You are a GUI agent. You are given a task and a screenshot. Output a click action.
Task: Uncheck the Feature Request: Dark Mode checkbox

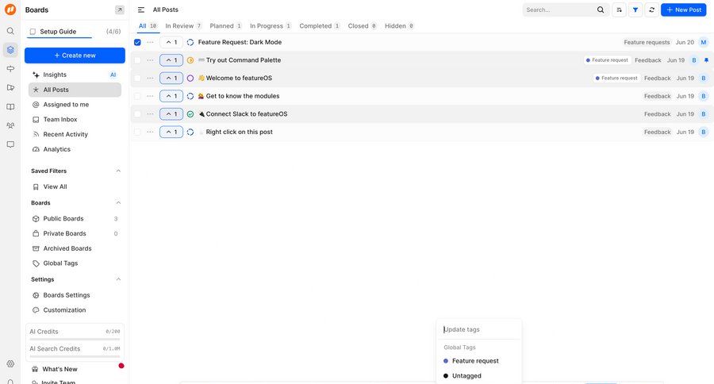(x=137, y=42)
